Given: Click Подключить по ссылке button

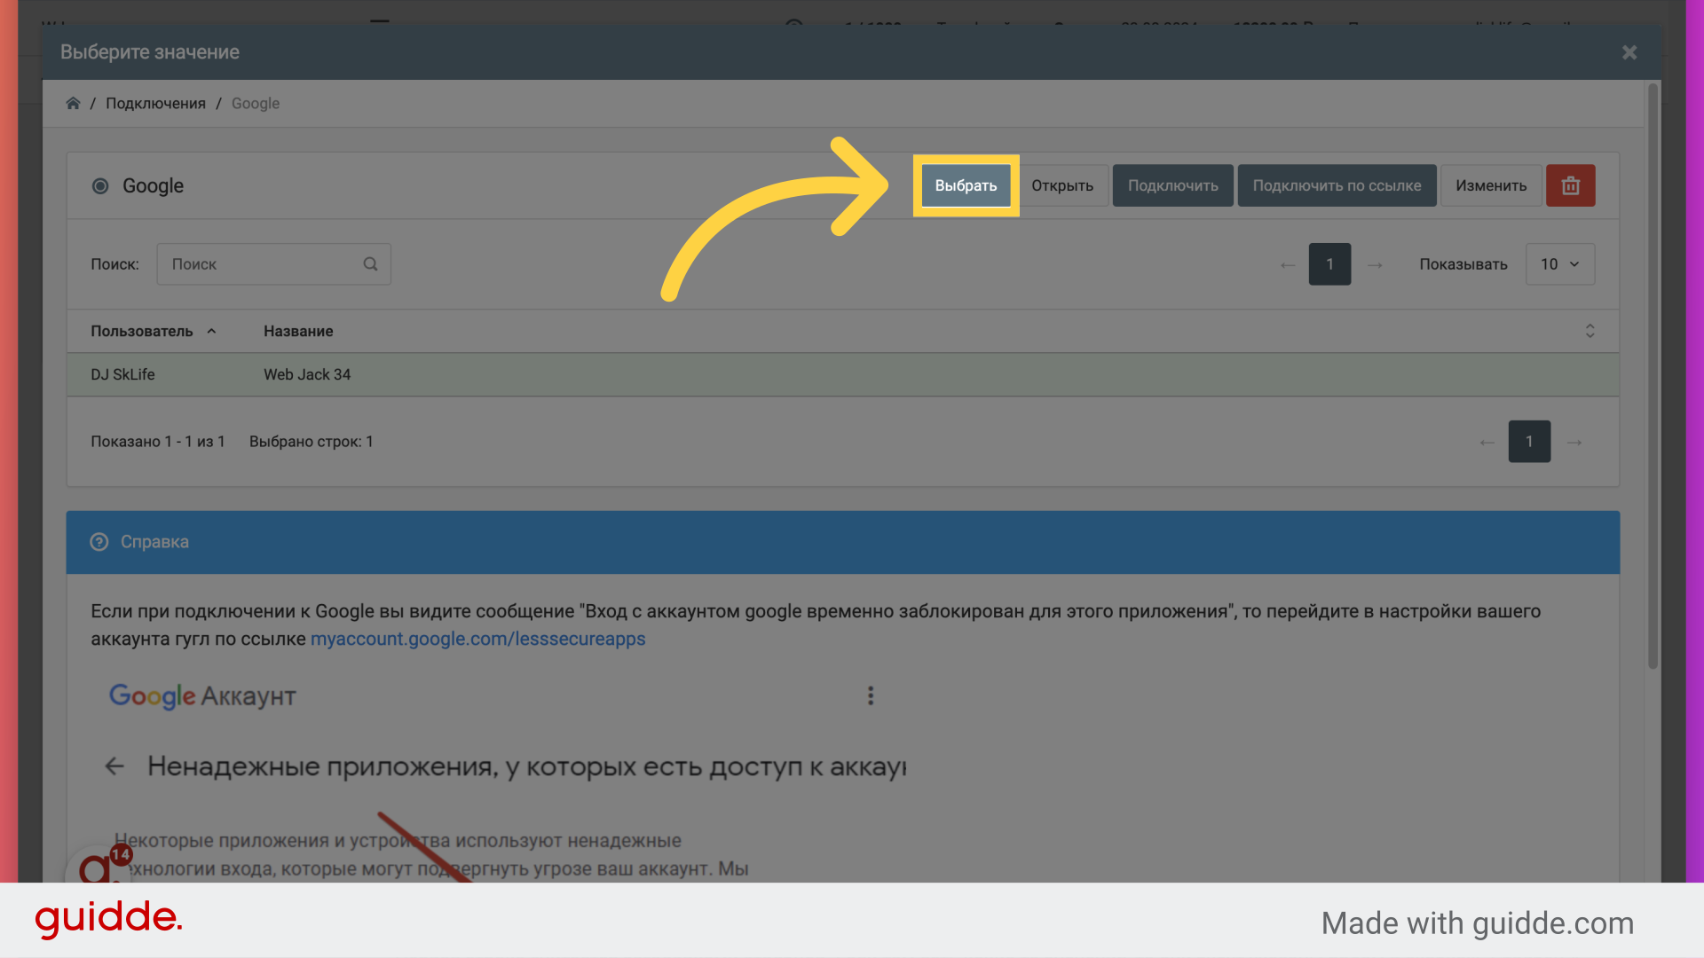Looking at the screenshot, I should [x=1337, y=185].
